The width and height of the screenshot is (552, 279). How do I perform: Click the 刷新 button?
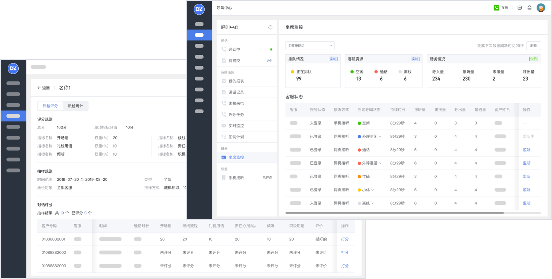(533, 46)
